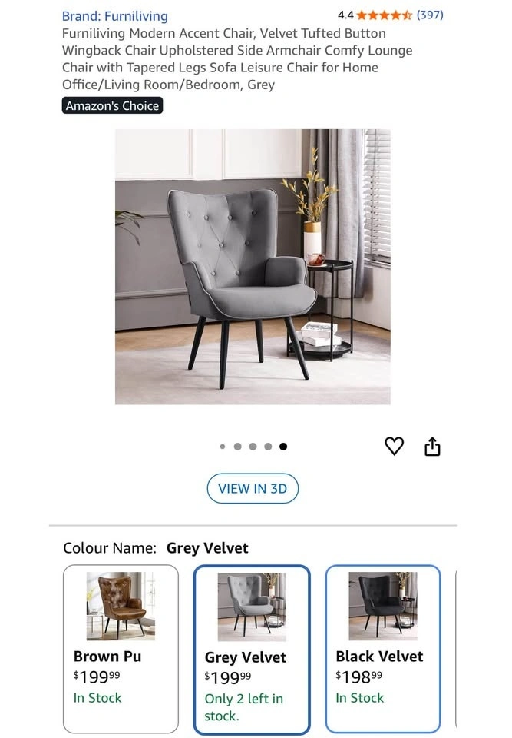Viewport: 512px width, 738px height.
Task: Select the Black Velvet colour option
Action: pyautogui.click(x=383, y=650)
